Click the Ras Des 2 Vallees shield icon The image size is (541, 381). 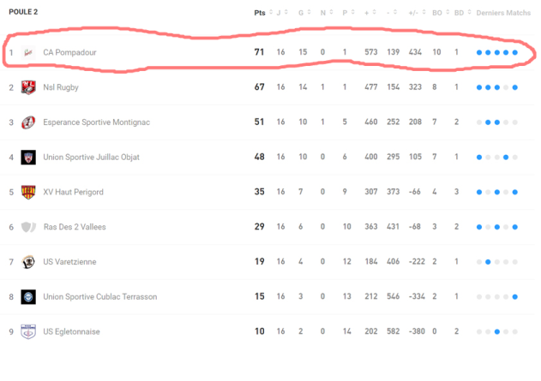tap(28, 227)
